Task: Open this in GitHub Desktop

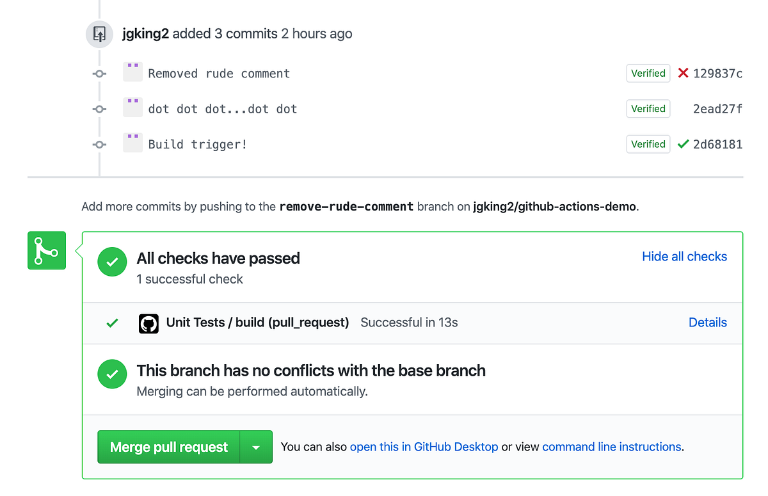Action: 424,447
